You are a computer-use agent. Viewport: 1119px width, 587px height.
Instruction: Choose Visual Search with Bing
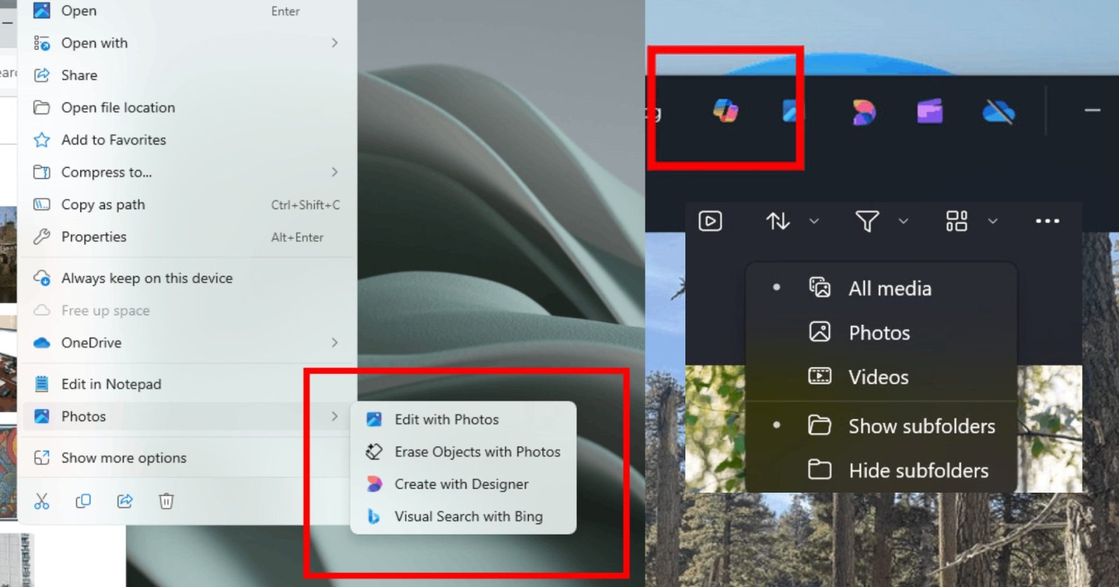[x=468, y=516]
